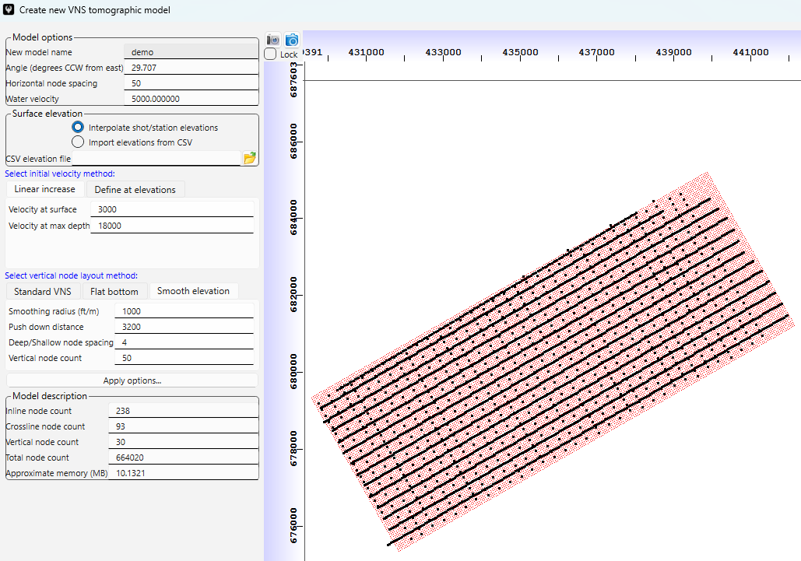Image resolution: width=801 pixels, height=561 pixels.
Task: Click the Smoothing radius field
Action: 184,311
